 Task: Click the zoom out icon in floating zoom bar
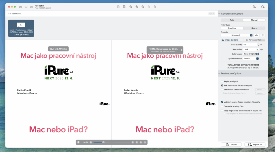[x=91, y=142]
